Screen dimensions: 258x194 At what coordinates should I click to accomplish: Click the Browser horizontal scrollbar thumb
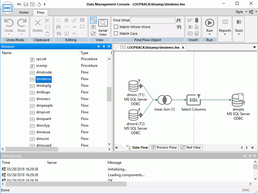click(32, 149)
